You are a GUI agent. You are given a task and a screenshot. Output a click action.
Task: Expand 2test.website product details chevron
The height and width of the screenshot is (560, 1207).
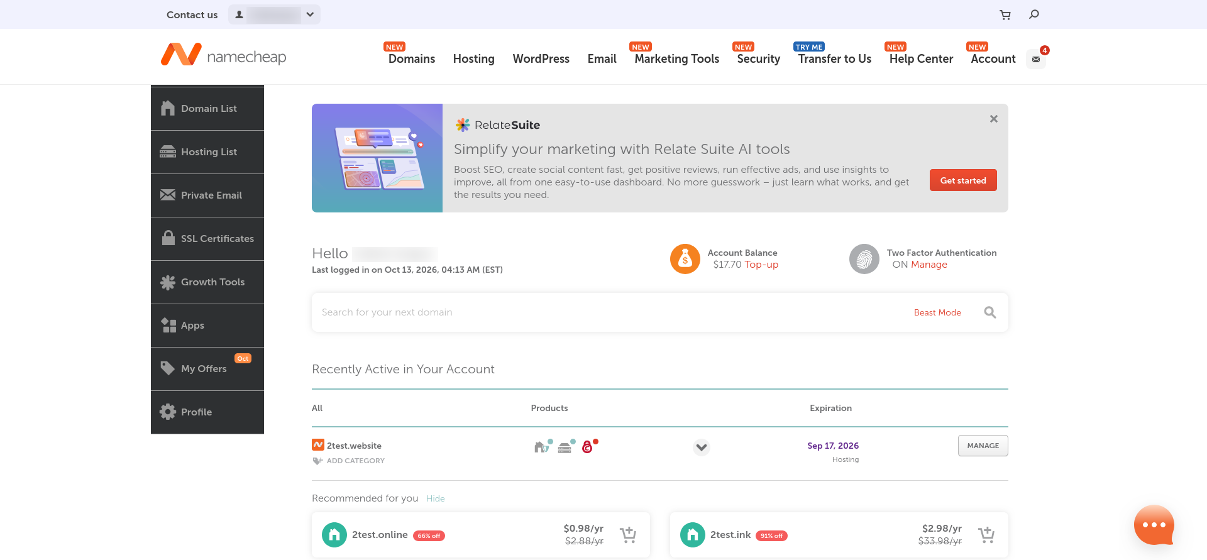(x=702, y=447)
